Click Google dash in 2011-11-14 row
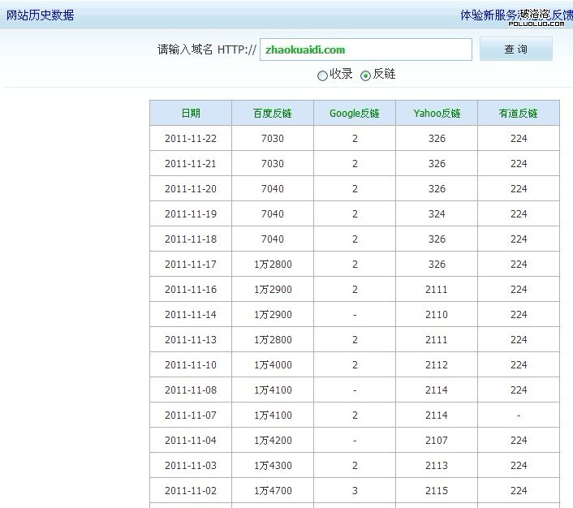The width and height of the screenshot is (573, 508). pyautogui.click(x=355, y=315)
